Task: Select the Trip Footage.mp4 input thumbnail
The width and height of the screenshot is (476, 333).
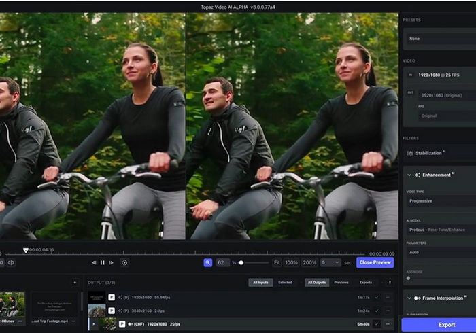Action: coord(54,304)
